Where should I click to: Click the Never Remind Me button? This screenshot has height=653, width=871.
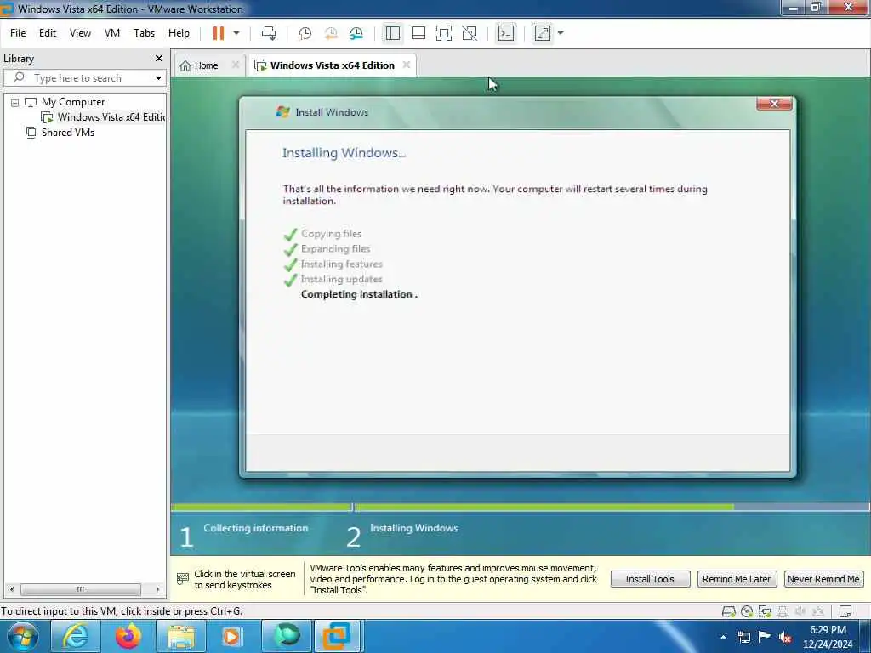823,579
